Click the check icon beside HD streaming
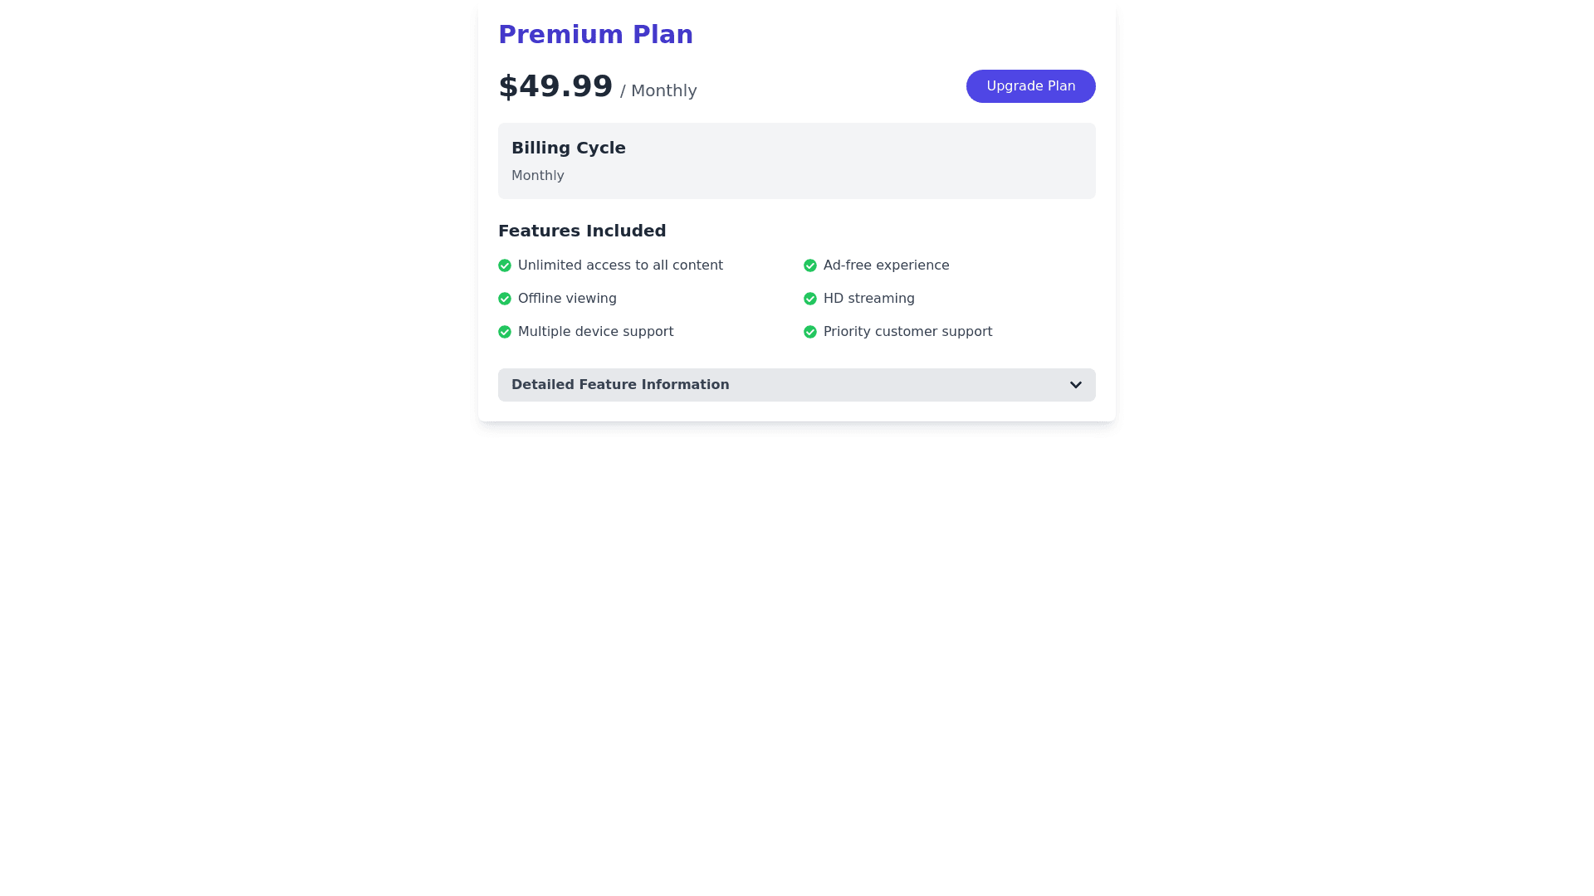The width and height of the screenshot is (1594, 896). pyautogui.click(x=810, y=299)
